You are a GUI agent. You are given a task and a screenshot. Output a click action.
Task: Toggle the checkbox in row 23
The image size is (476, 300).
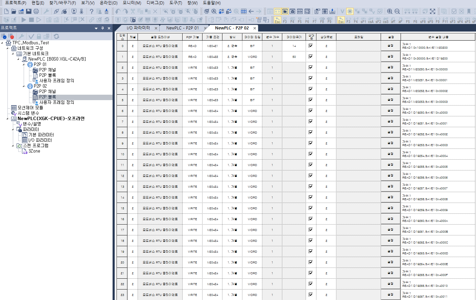pyautogui.click(x=310, y=295)
